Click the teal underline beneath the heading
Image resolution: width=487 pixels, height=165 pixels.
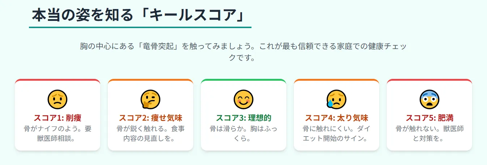tap(140, 27)
